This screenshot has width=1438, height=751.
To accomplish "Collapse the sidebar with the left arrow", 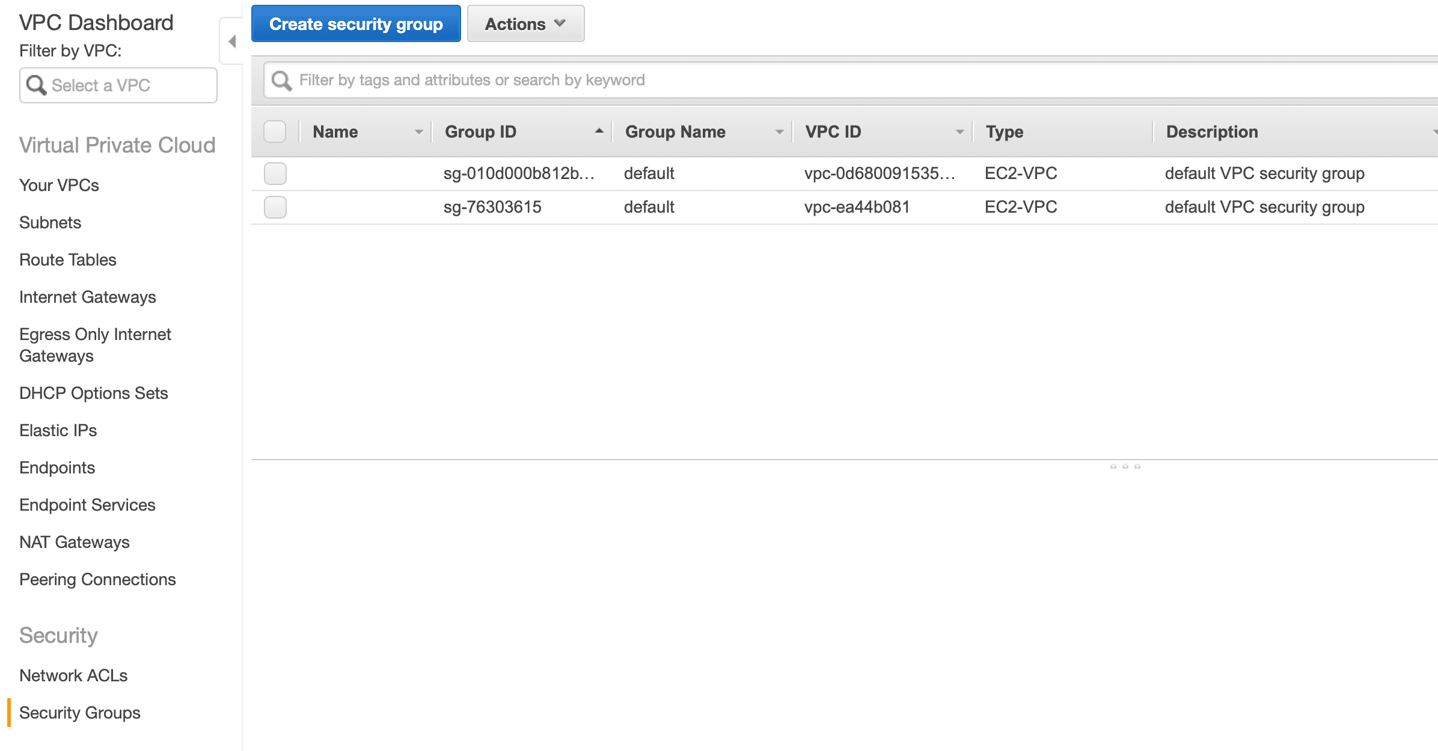I will [x=232, y=41].
